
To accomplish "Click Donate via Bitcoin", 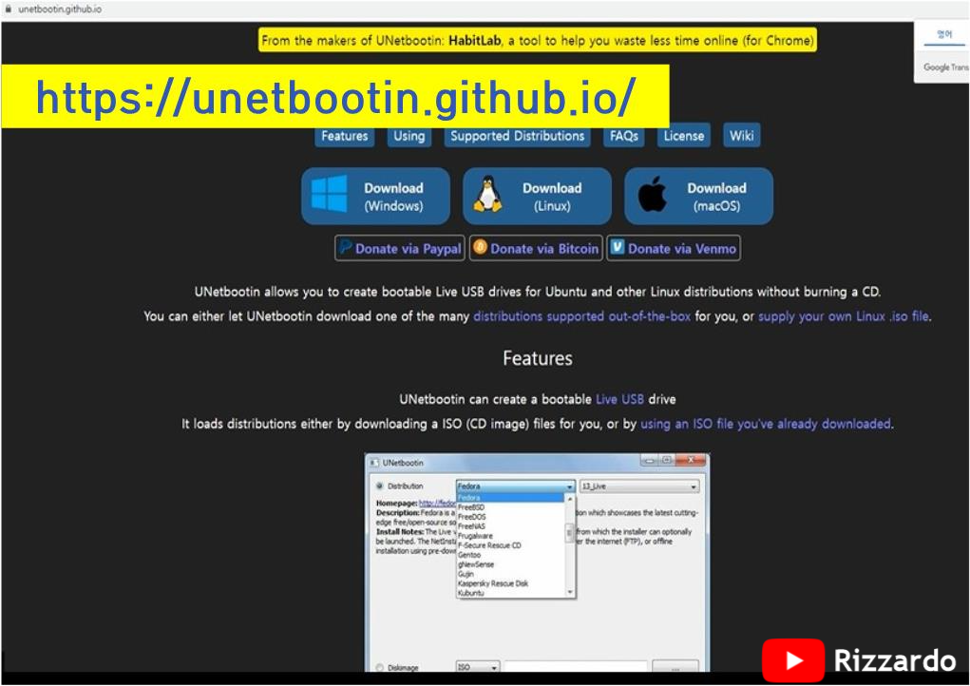I will coord(536,248).
